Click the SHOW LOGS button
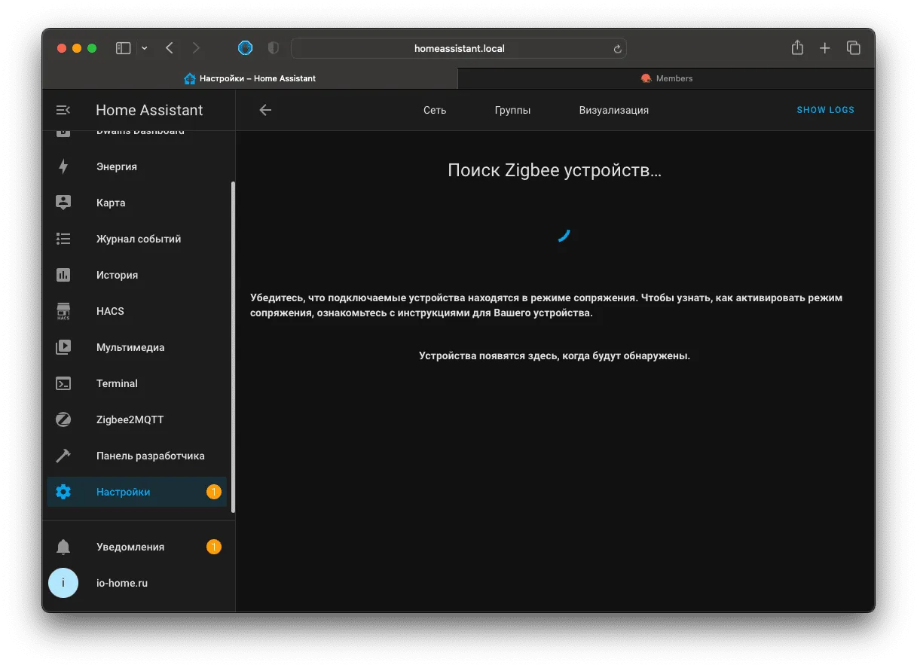 (826, 110)
